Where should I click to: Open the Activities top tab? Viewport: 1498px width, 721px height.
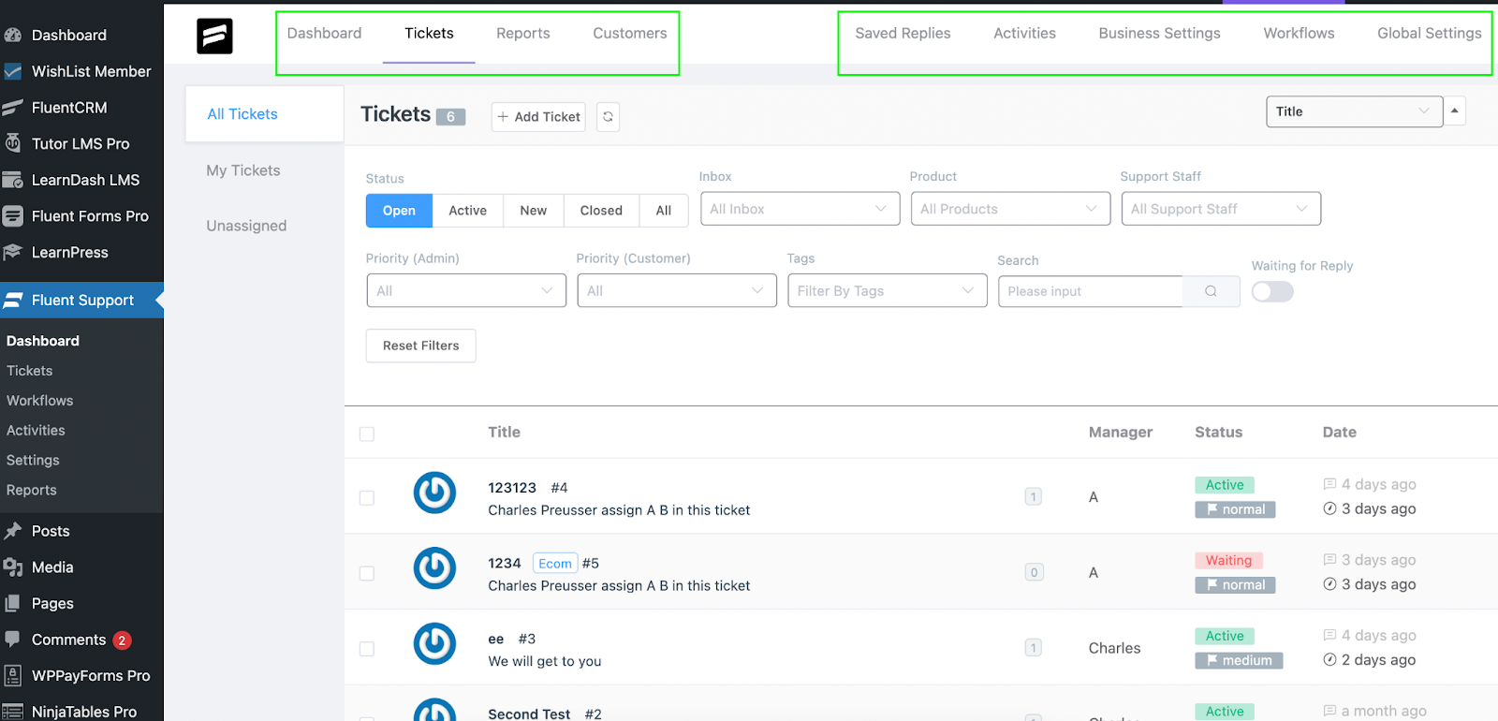pos(1024,34)
